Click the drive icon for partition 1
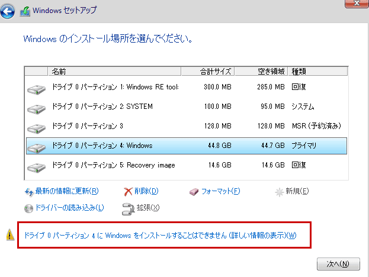The width and height of the screenshot is (369, 277). coord(36,89)
